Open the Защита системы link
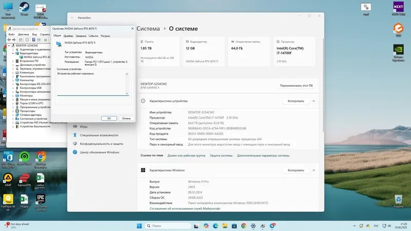The image size is (411, 231). click(x=221, y=156)
